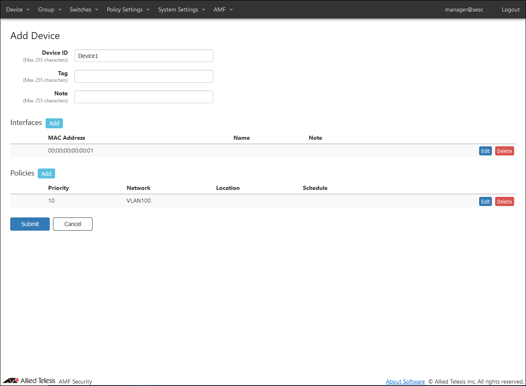Expand the System Settings menu
This screenshot has height=386, width=526.
point(181,9)
